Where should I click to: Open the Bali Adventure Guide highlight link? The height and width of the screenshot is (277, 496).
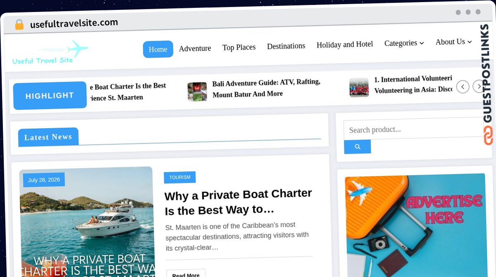tap(266, 88)
